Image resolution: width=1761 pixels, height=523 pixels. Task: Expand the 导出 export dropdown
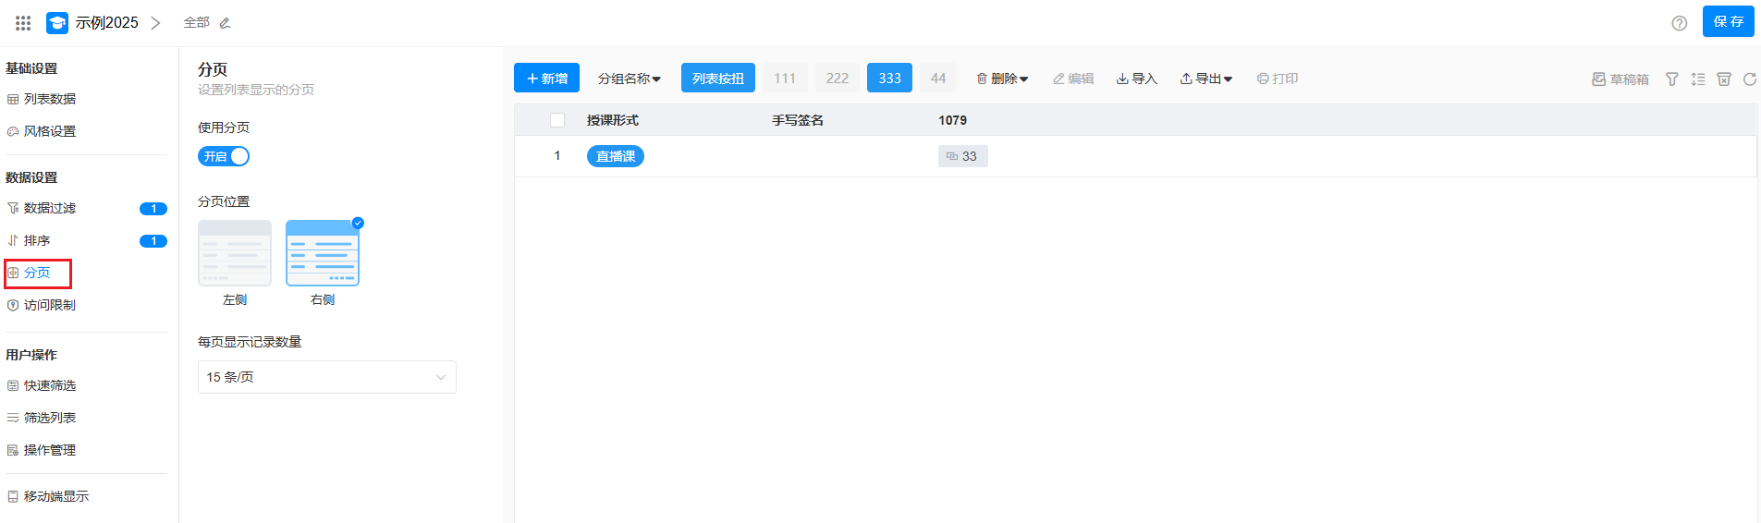[x=1205, y=79]
